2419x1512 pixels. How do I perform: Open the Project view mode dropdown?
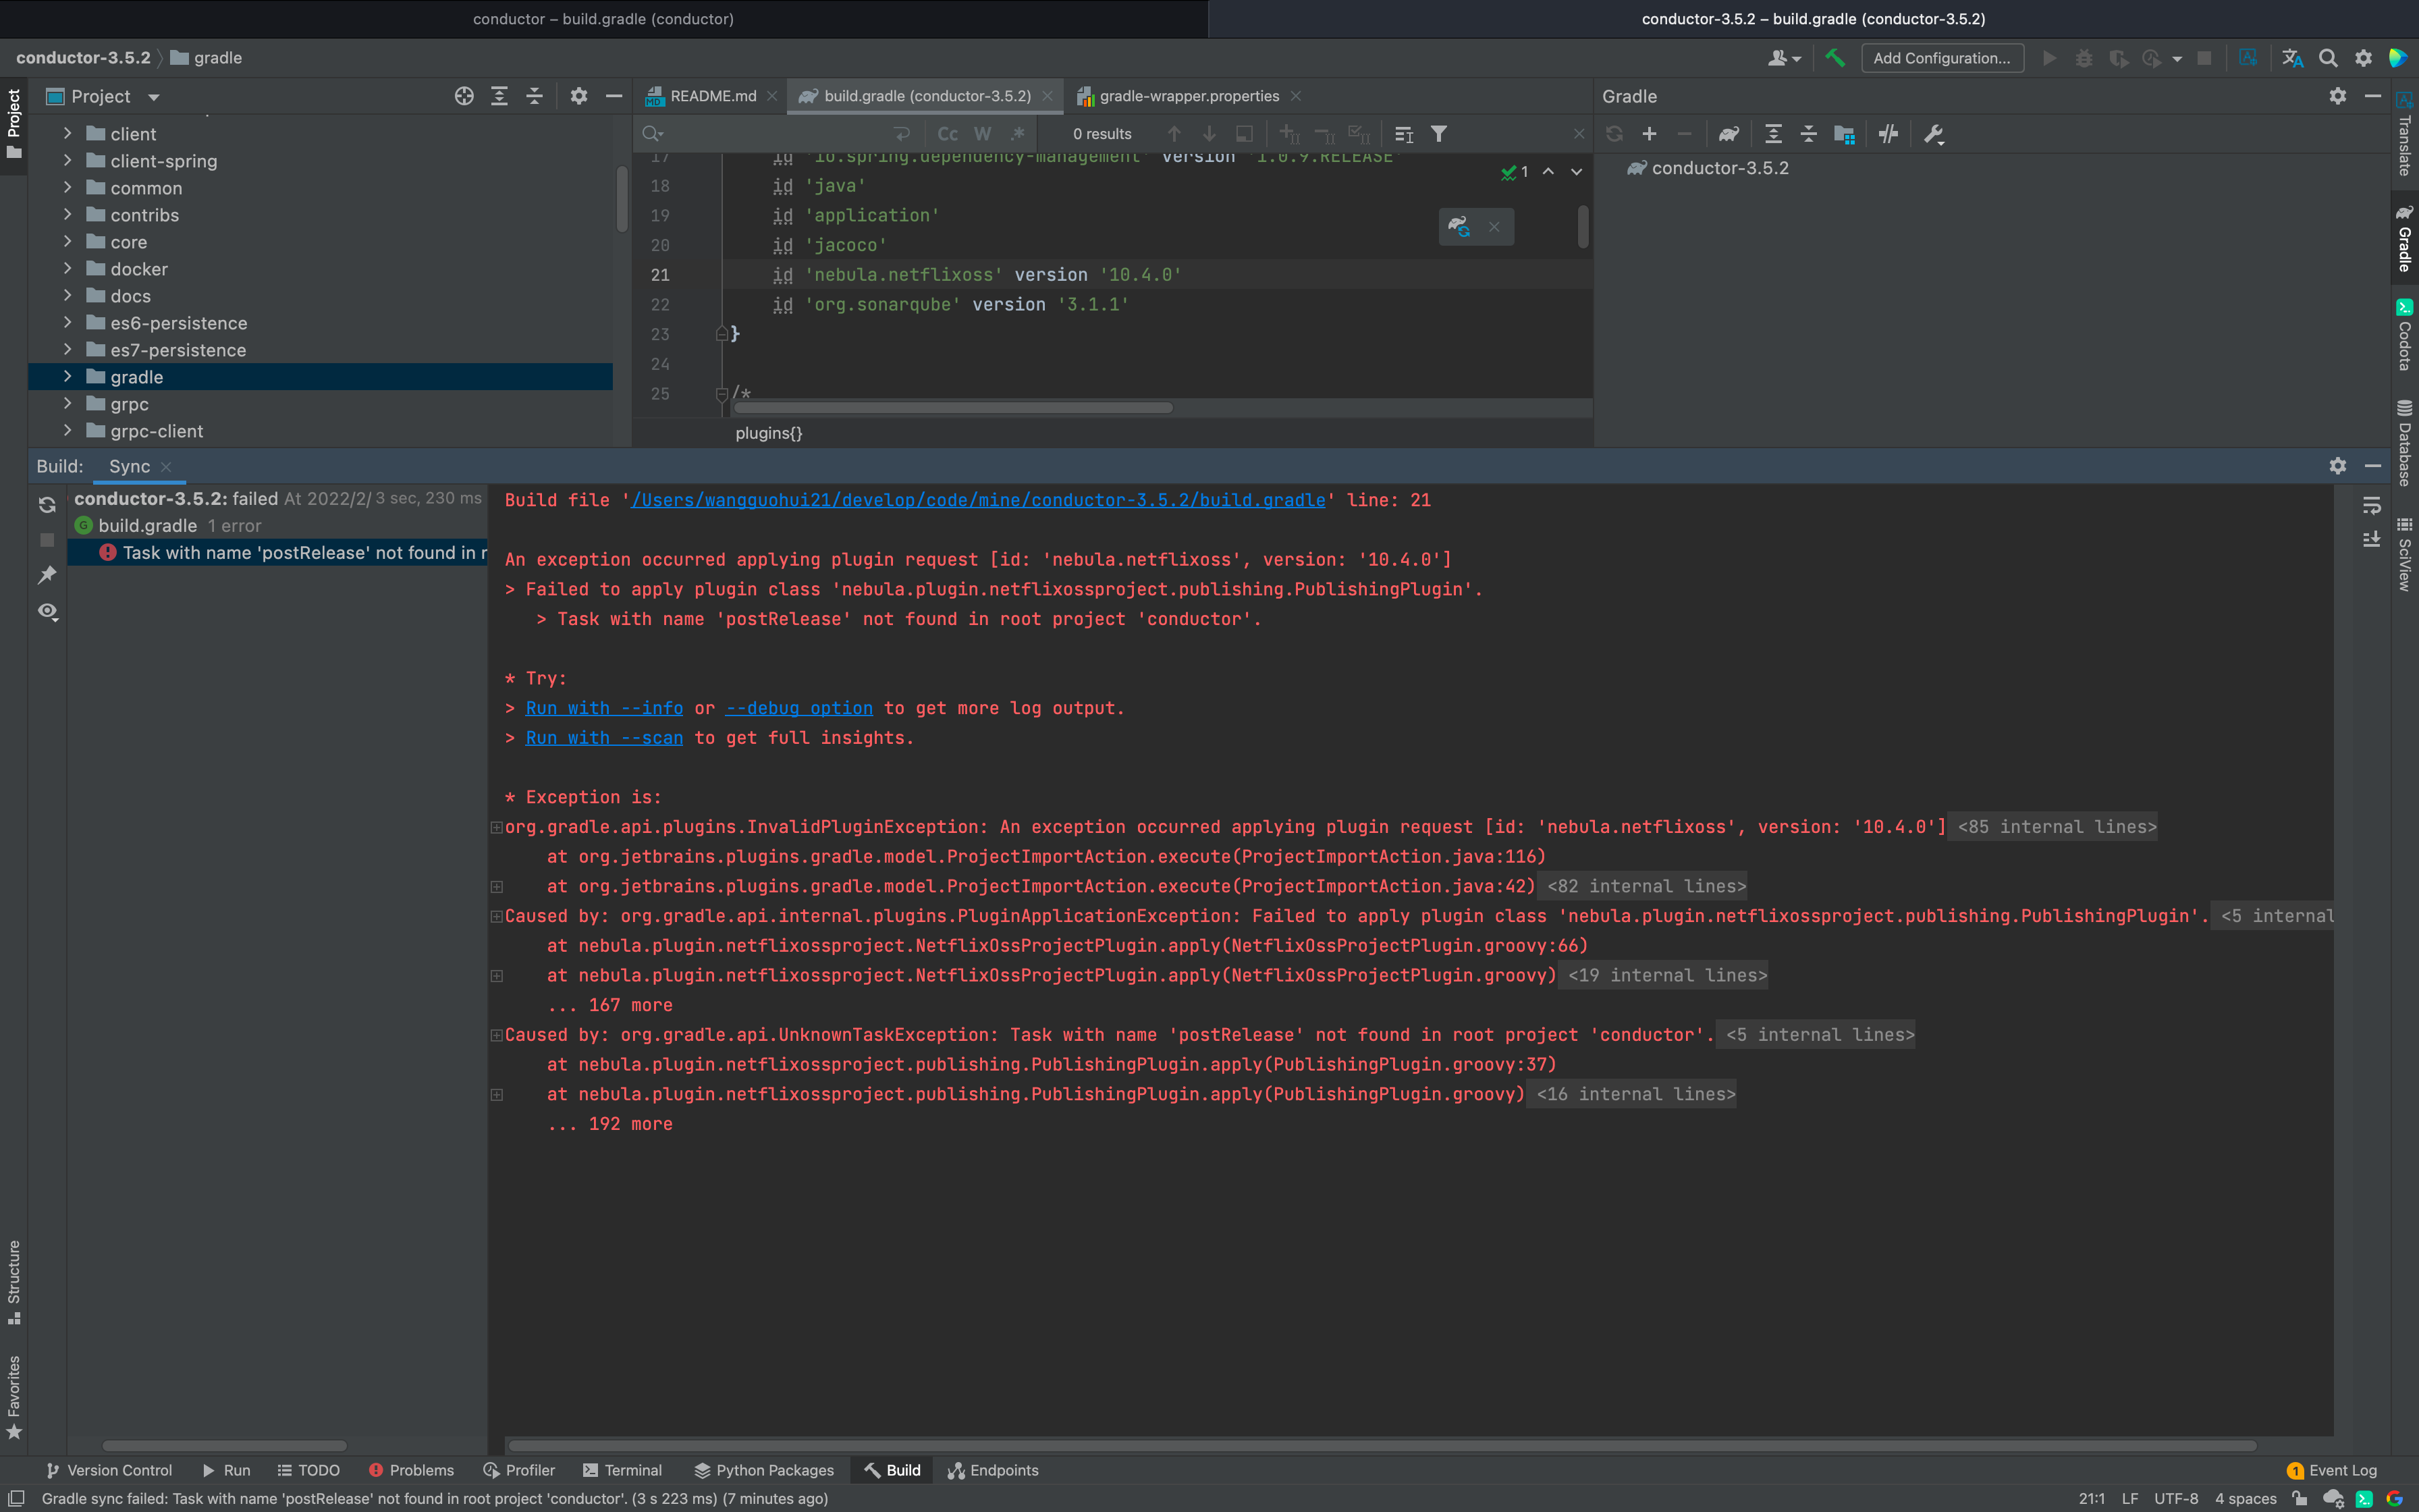155,96
